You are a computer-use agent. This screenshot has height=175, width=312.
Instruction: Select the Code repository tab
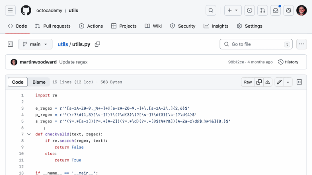pyautogui.click(x=18, y=26)
